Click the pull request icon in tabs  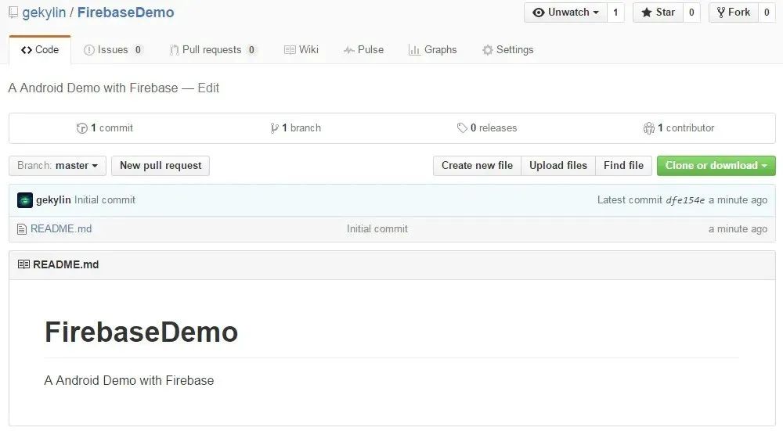[174, 50]
